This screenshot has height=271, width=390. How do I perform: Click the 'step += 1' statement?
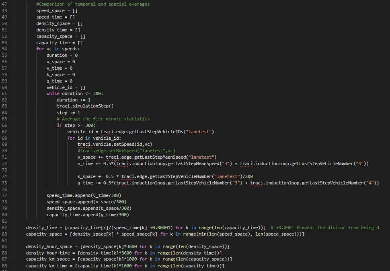(68, 113)
